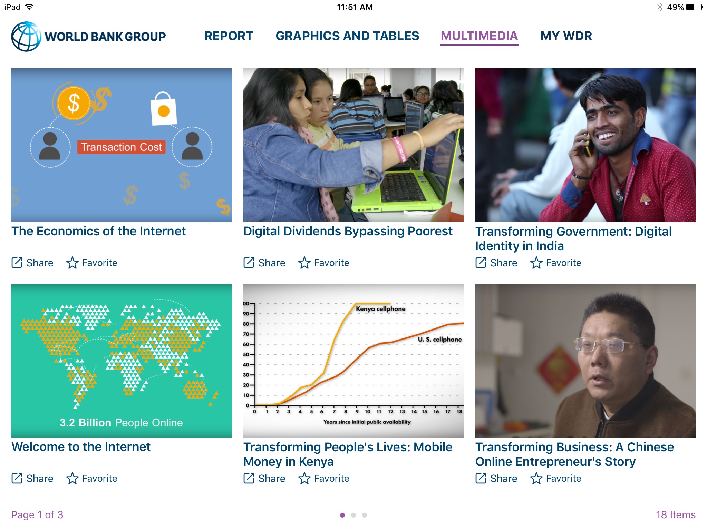707x530 pixels.
Task: Mark Welcome to the Internet as favorite
Action: pyautogui.click(x=72, y=478)
